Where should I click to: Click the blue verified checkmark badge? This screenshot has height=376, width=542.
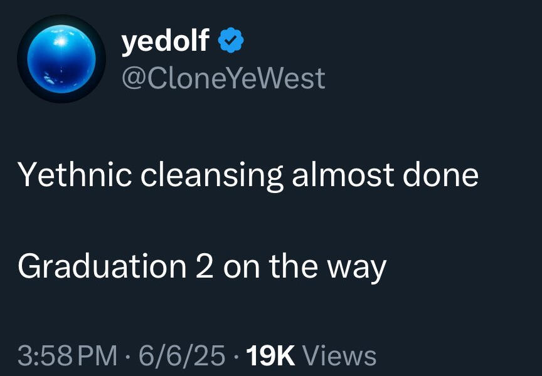point(230,43)
